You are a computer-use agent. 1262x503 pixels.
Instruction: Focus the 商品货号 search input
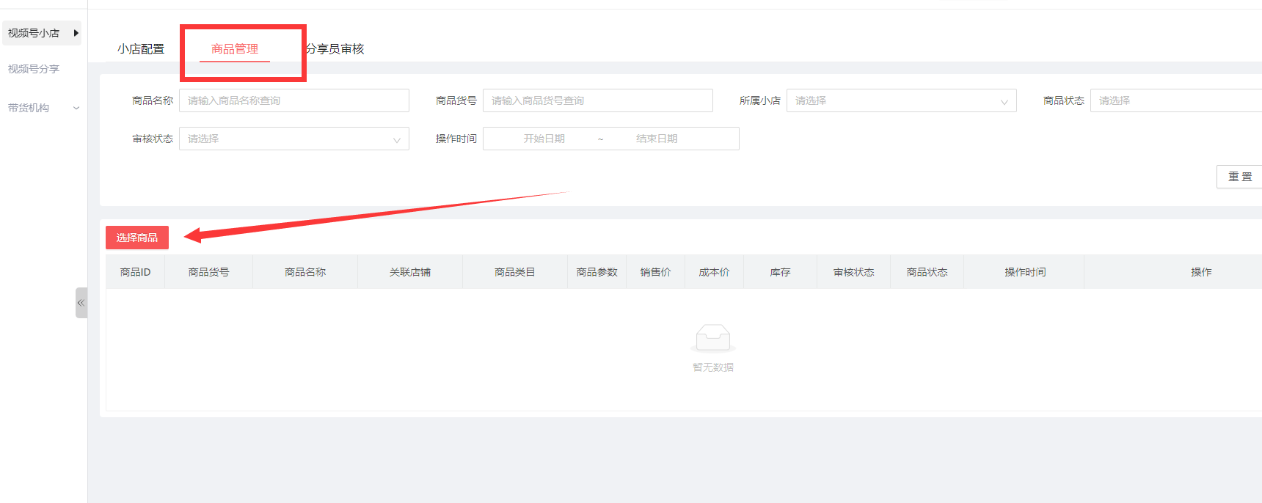click(597, 100)
